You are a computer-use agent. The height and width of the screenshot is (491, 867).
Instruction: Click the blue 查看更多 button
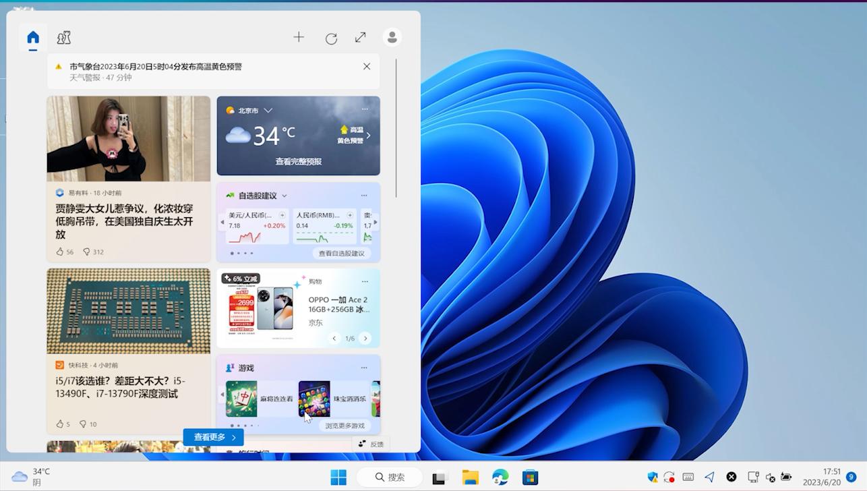point(212,437)
